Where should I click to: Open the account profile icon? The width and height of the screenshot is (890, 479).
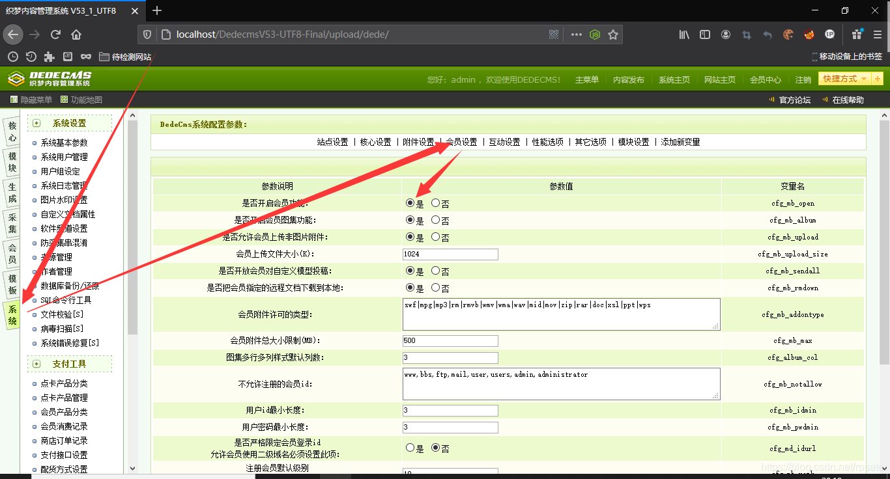(x=726, y=34)
